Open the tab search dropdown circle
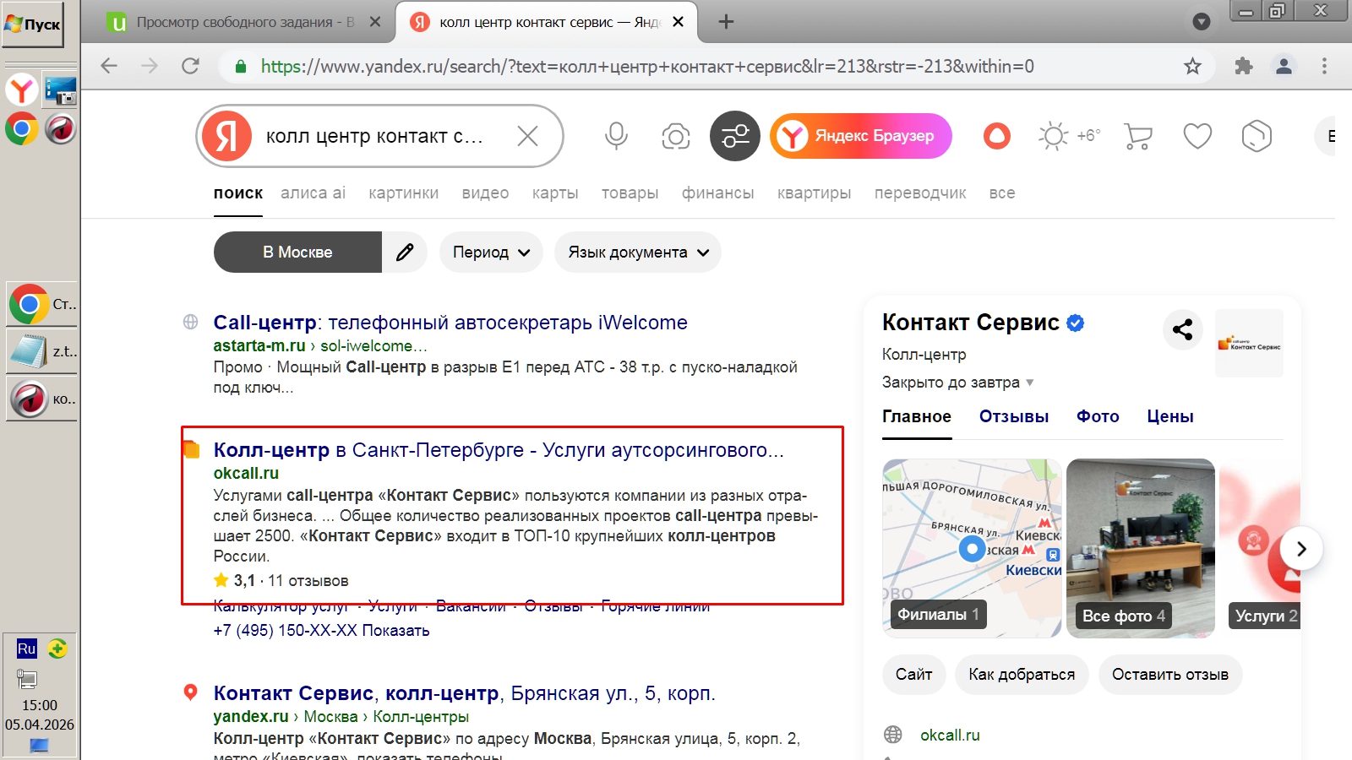The height and width of the screenshot is (760, 1352). point(1201,22)
